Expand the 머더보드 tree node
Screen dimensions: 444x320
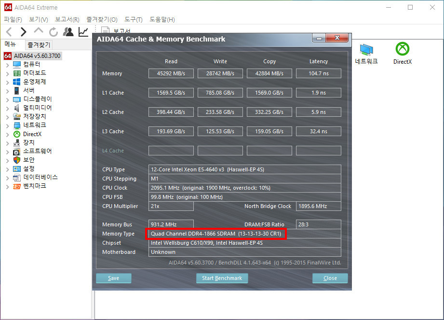click(x=8, y=74)
